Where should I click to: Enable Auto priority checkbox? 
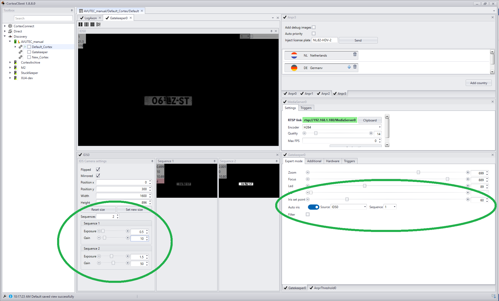click(314, 33)
